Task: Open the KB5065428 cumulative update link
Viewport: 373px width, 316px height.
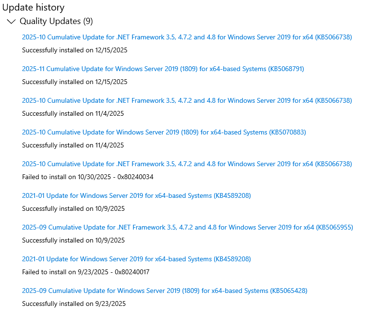Action: 165,291
